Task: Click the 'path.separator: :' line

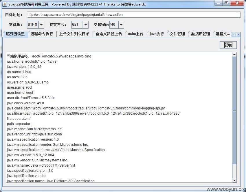Action: (20, 124)
